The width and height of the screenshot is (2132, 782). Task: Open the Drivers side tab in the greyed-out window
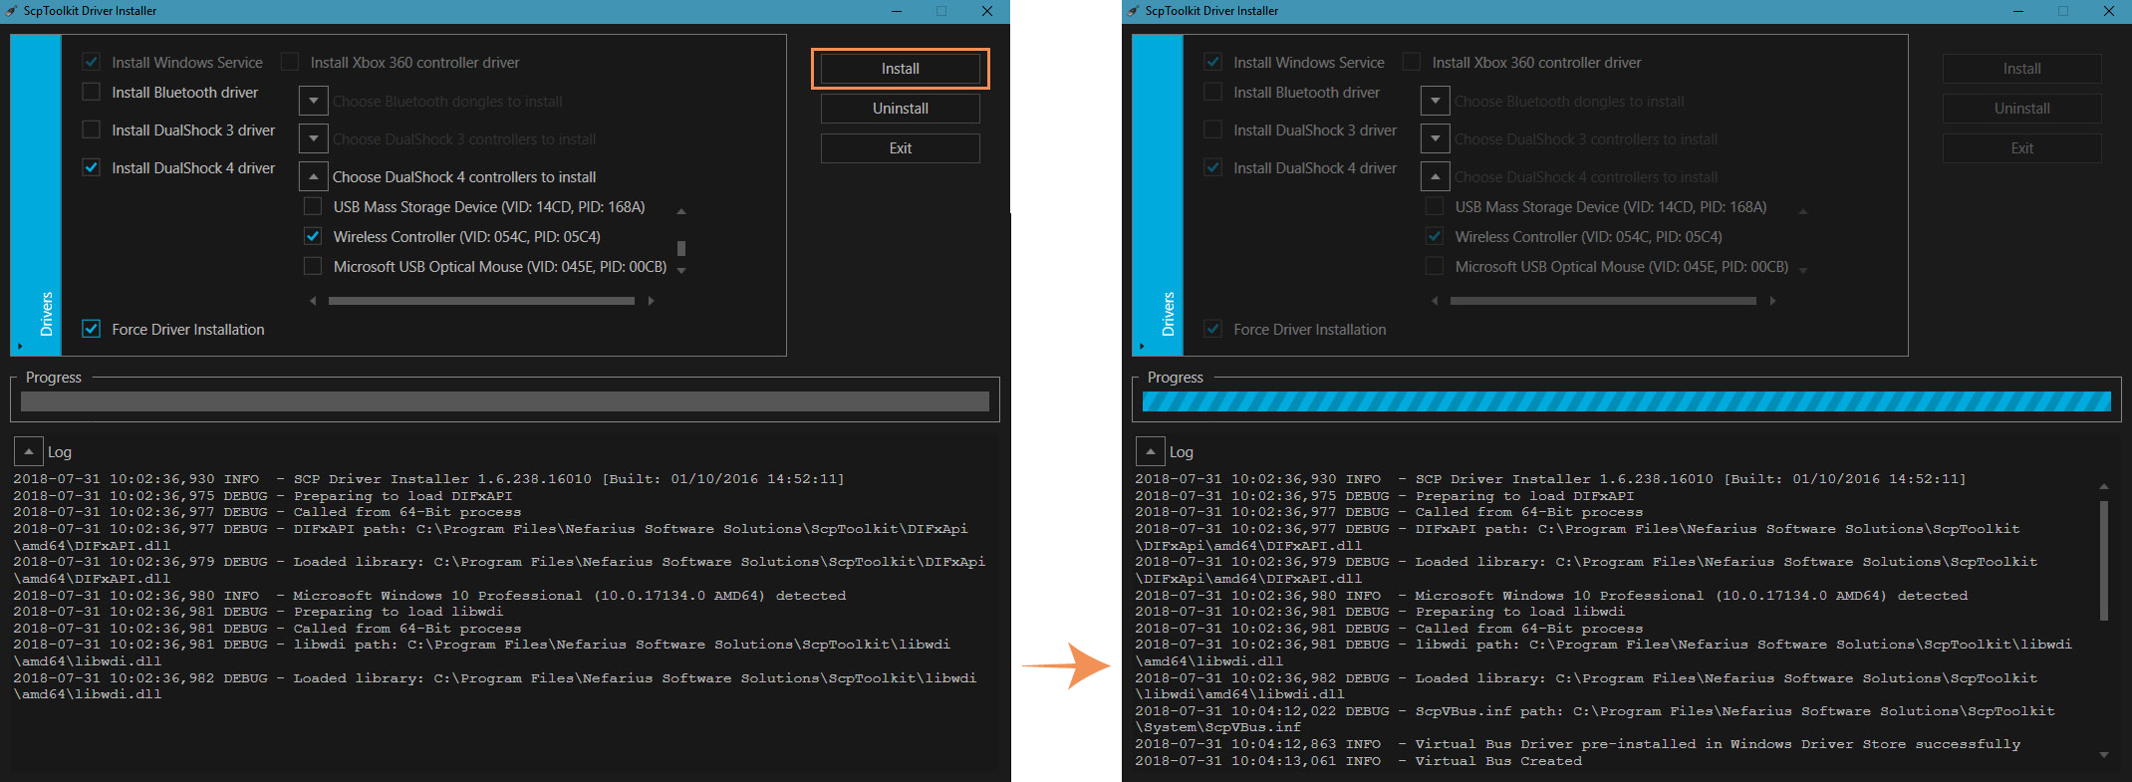click(x=1159, y=195)
